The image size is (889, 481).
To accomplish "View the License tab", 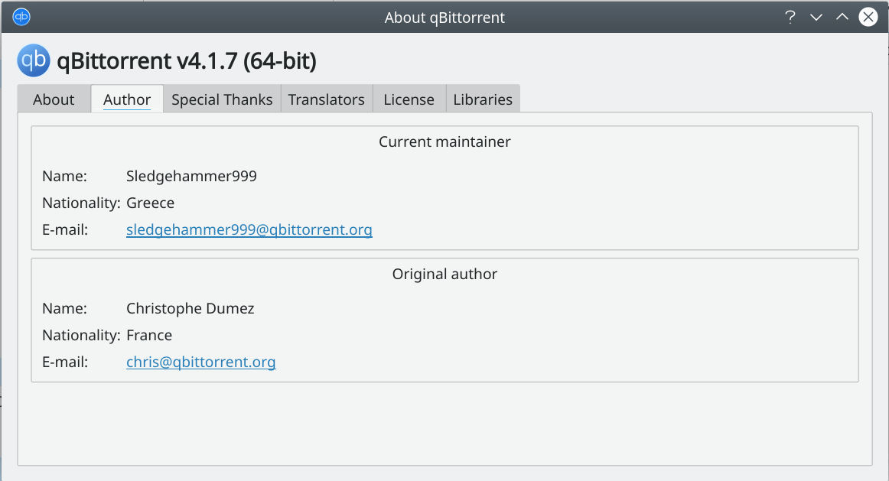I will pyautogui.click(x=409, y=99).
